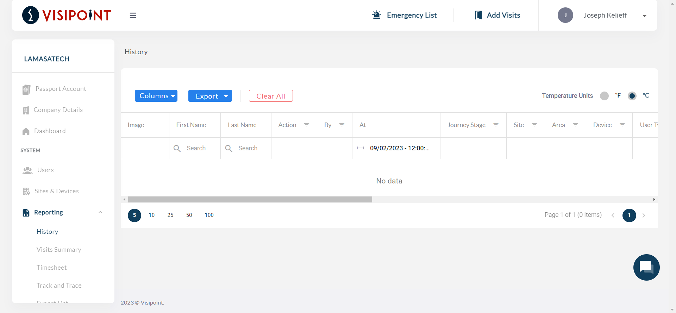Click the Site column filter icon
The width and height of the screenshot is (676, 313).
534,125
